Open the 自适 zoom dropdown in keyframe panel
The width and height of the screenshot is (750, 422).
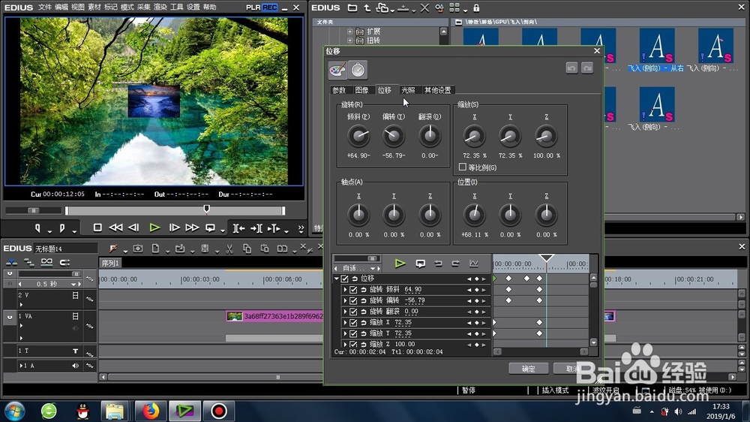373,268
